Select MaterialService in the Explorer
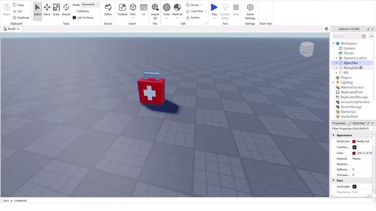376x211 pixels. (x=352, y=87)
